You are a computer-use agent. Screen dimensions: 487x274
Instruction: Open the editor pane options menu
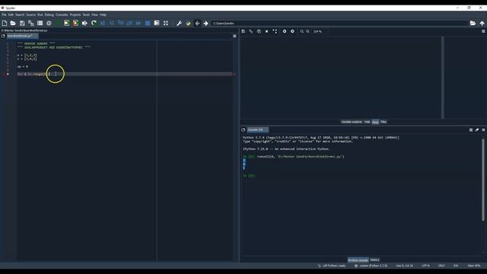pyautogui.click(x=234, y=36)
